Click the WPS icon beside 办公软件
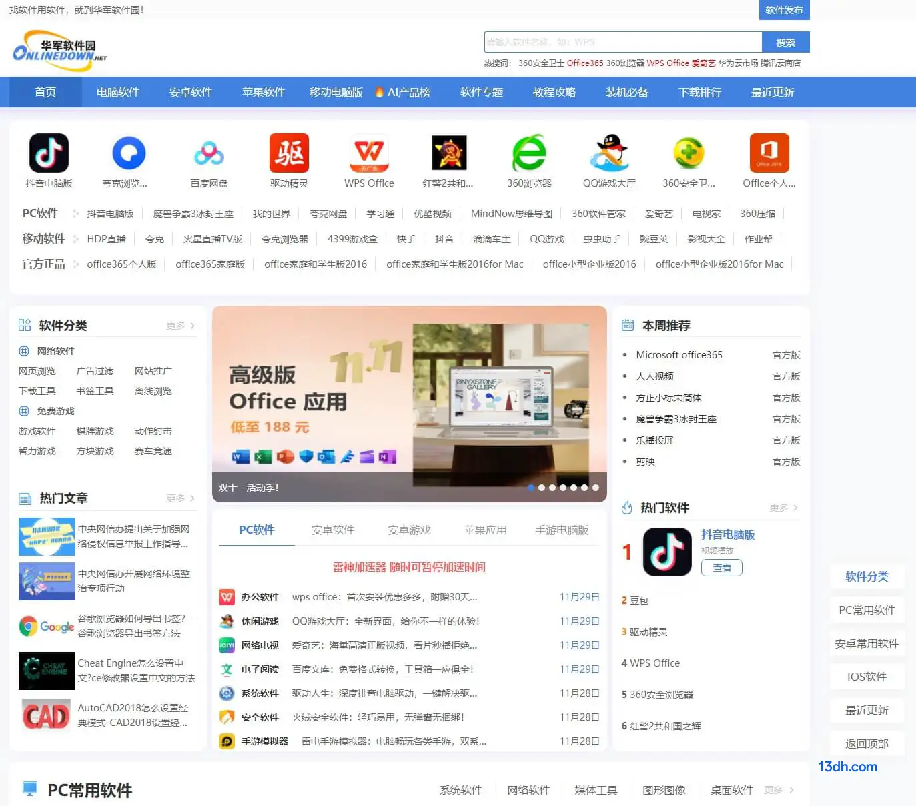This screenshot has height=806, width=916. point(227,597)
